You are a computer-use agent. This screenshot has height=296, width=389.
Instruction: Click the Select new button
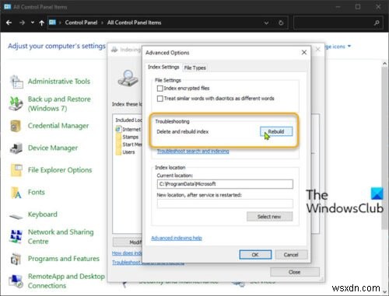pyautogui.click(x=269, y=217)
